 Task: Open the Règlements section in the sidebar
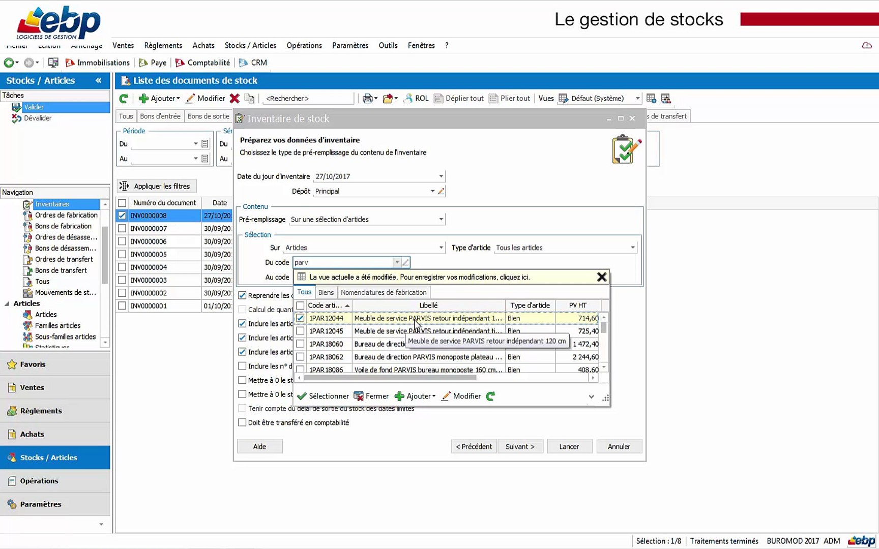55,411
